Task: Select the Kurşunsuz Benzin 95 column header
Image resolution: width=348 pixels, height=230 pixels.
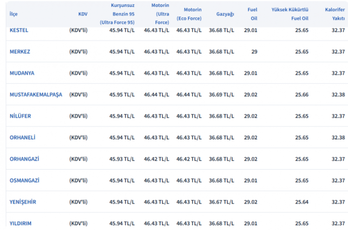Action: (117, 13)
